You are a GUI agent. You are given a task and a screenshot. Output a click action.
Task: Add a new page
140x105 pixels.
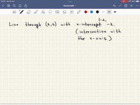point(126,6)
